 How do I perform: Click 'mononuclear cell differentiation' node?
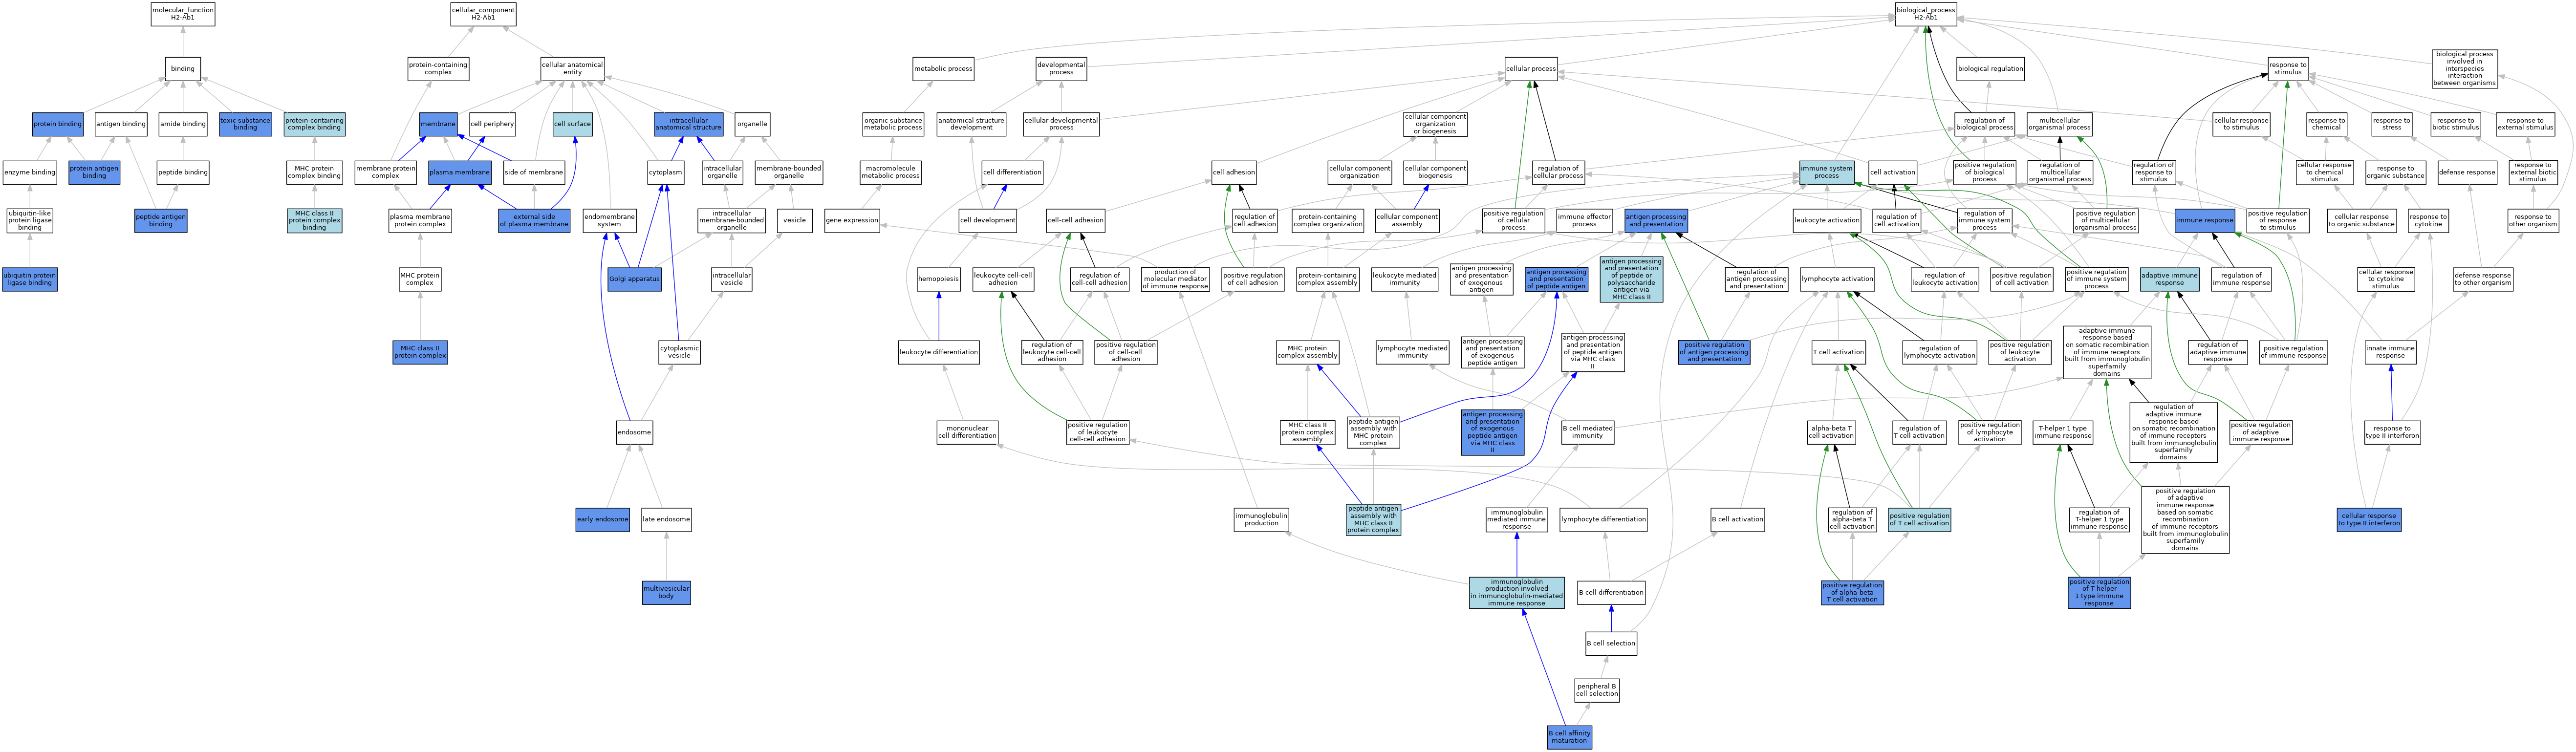pos(967,433)
